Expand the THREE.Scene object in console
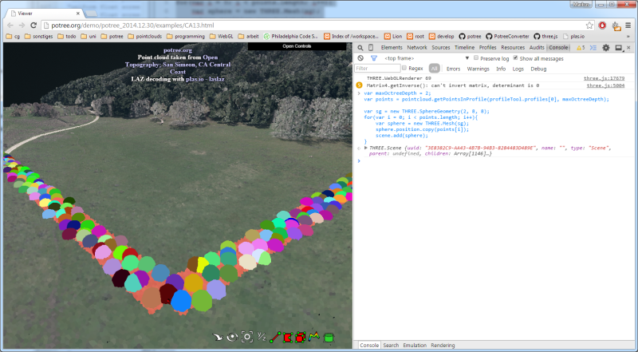This screenshot has width=638, height=352. [x=366, y=148]
